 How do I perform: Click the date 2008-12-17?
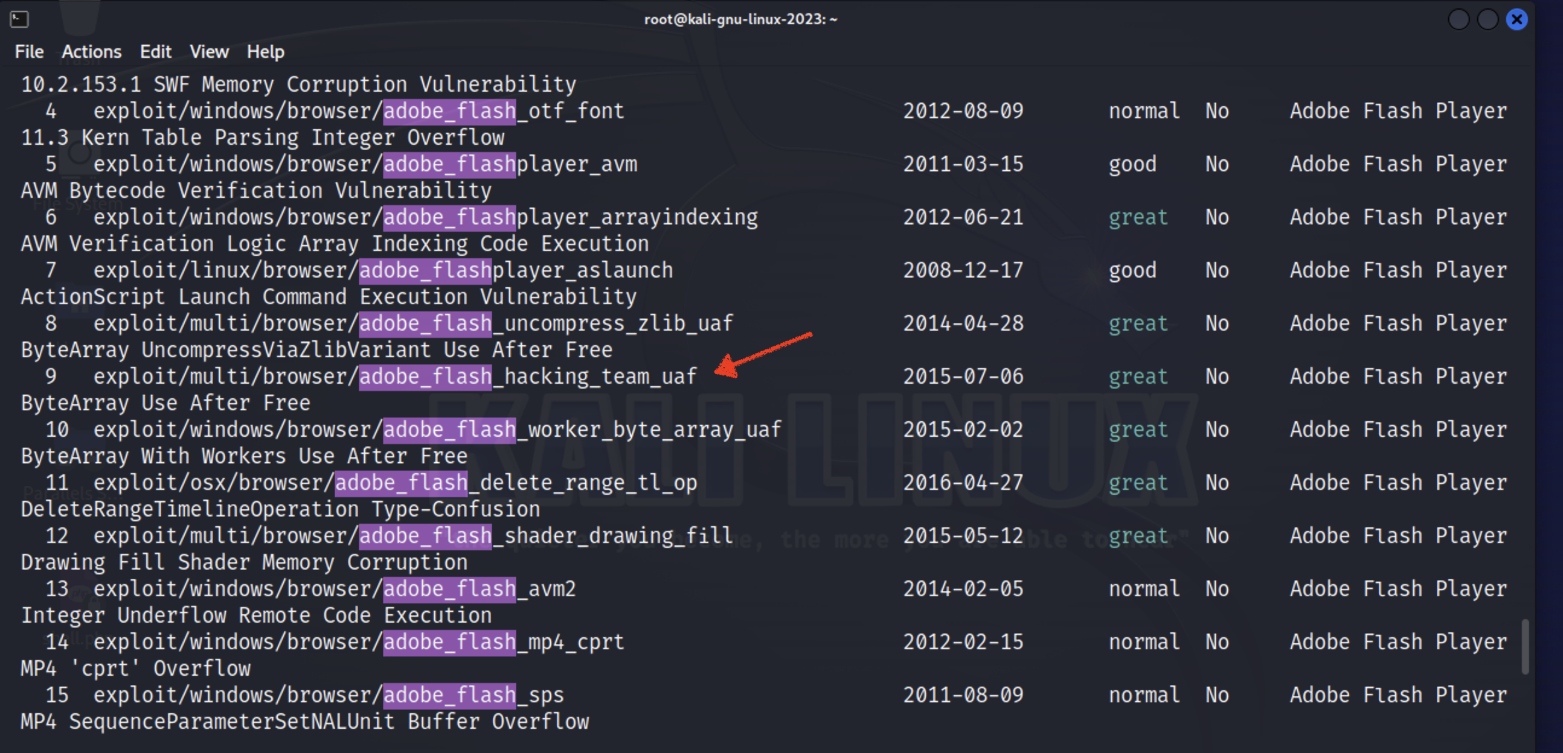963,270
